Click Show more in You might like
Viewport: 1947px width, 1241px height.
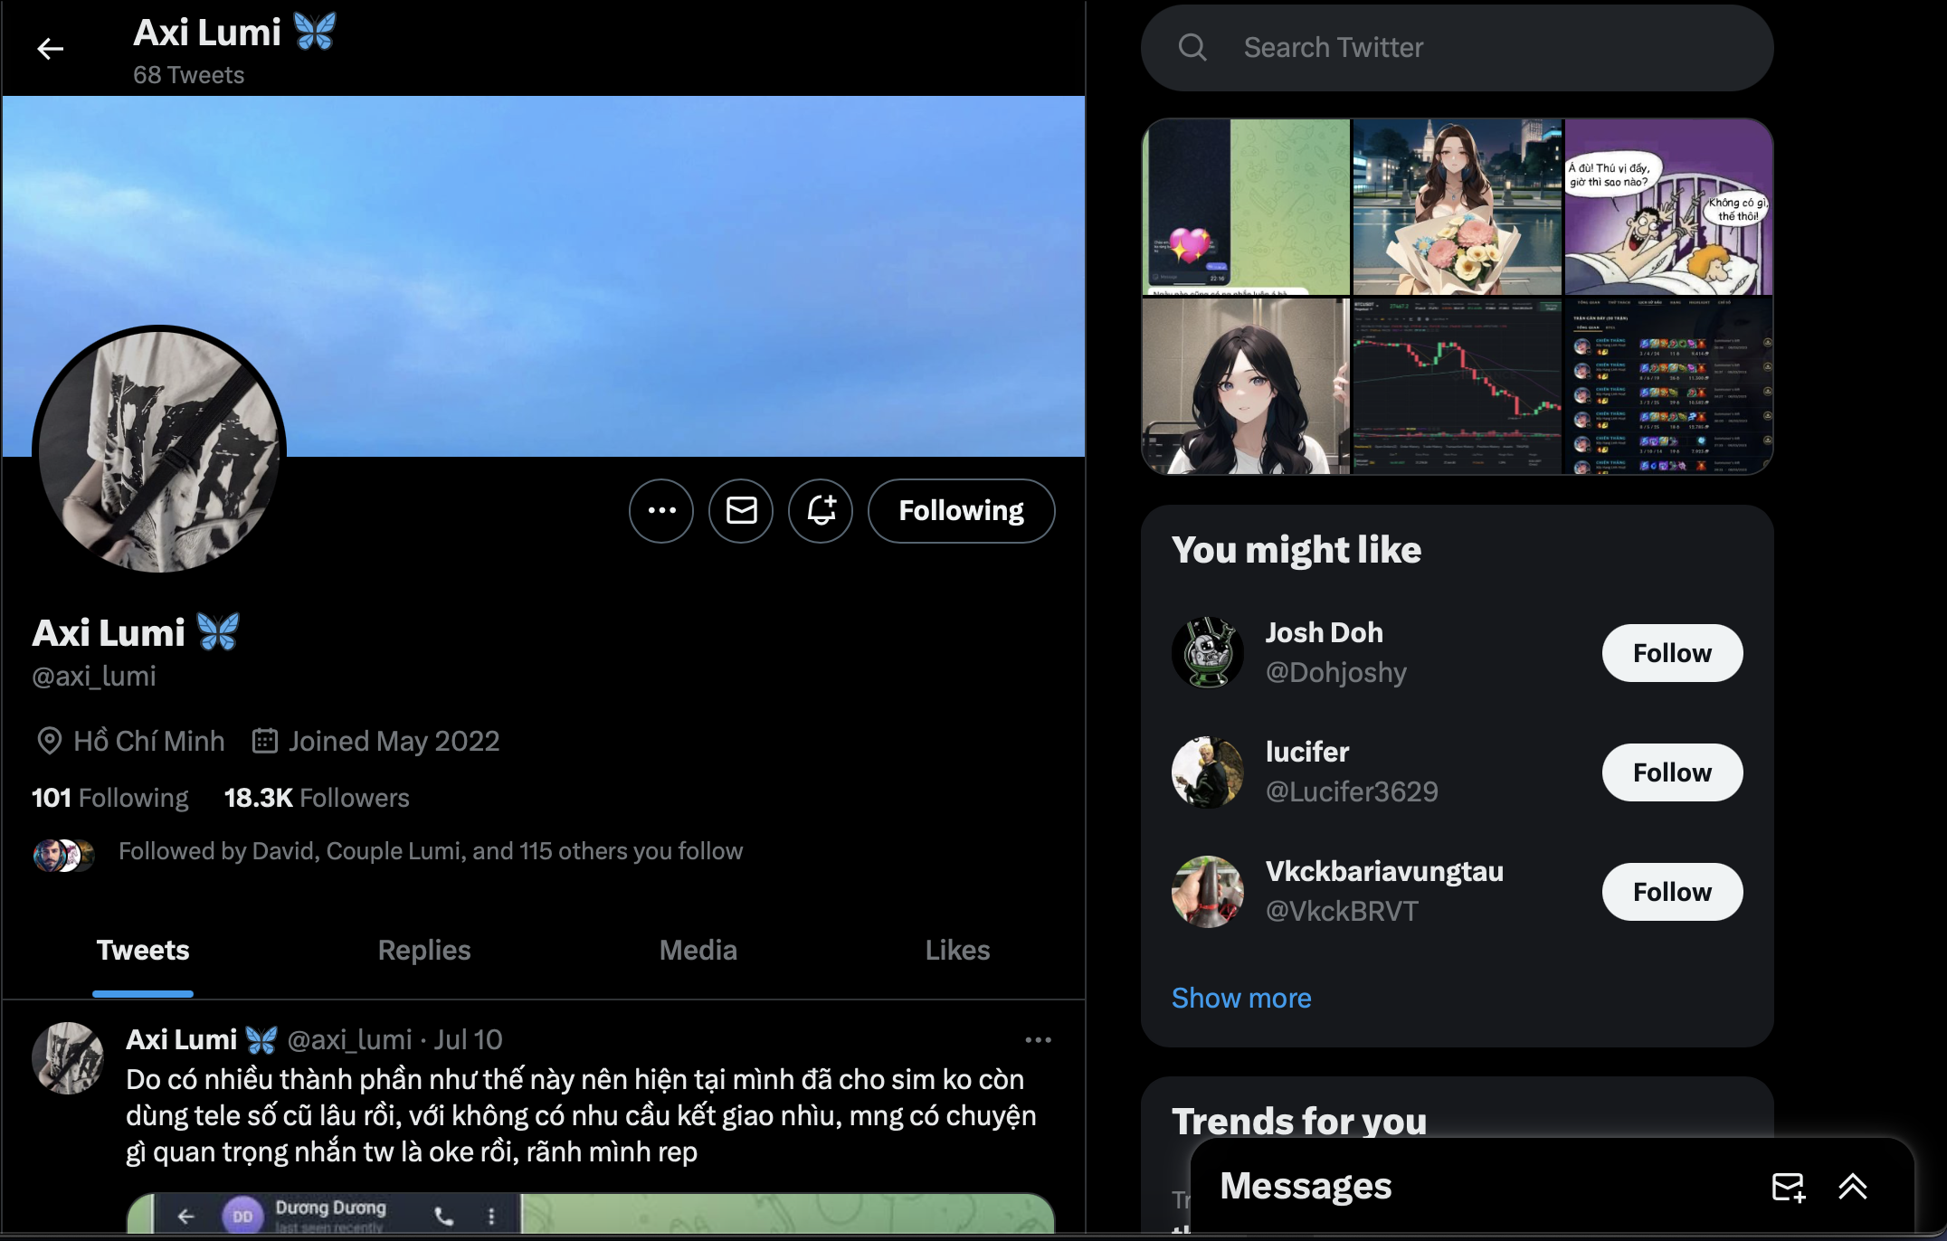[x=1240, y=998]
